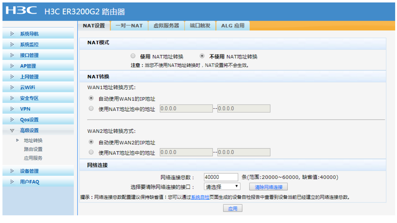Open the 请选择 interface dropdown
The height and width of the screenshot is (223, 397).
coord(222,187)
